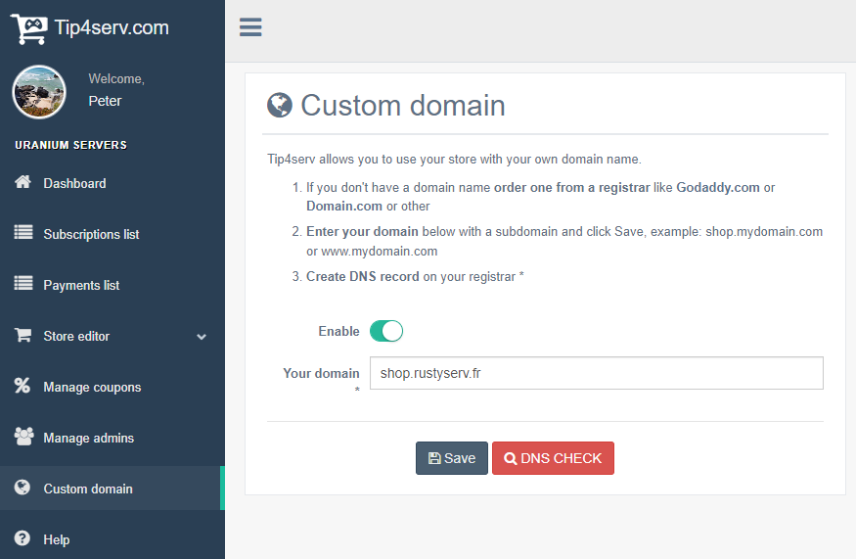Click the Help question mark icon

click(23, 539)
